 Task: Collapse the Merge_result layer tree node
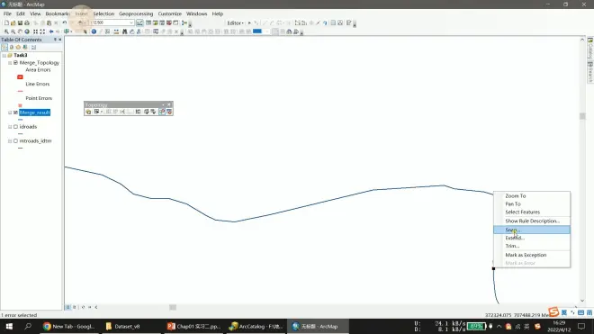10,113
